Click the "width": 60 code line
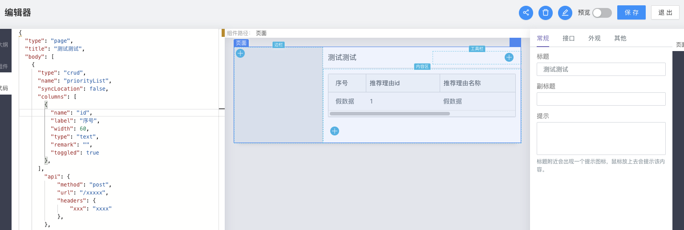The image size is (684, 230). [70, 129]
